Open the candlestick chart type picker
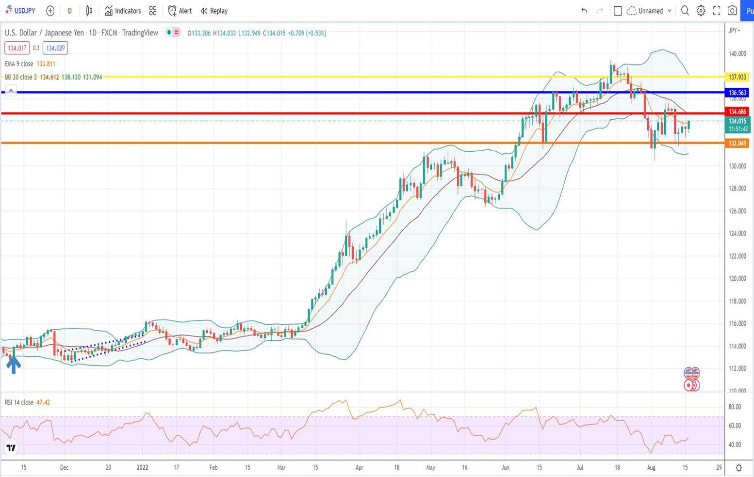This screenshot has width=754, height=477. pyautogui.click(x=89, y=11)
